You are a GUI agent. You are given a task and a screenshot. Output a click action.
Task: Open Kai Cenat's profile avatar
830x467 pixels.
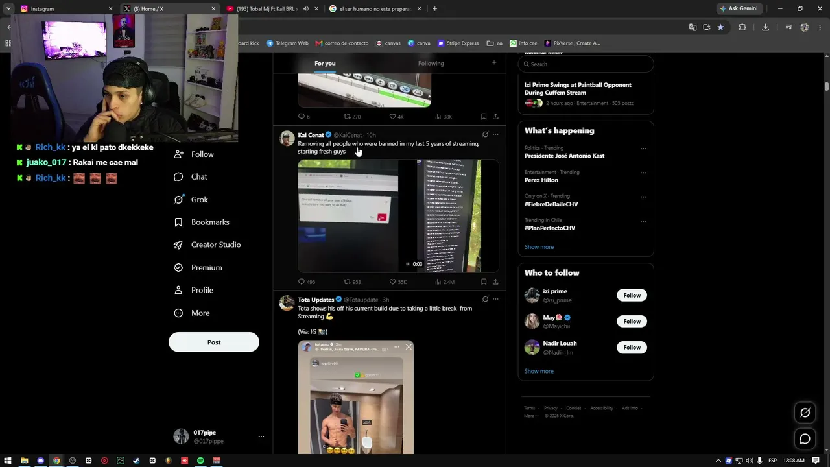(287, 138)
